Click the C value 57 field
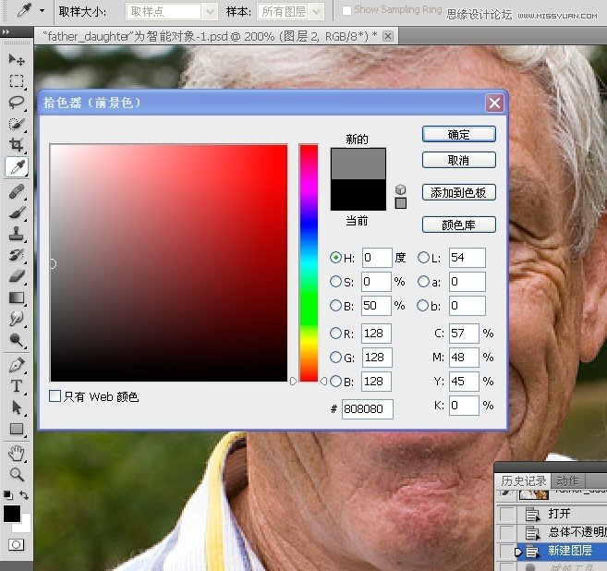 coord(464,333)
